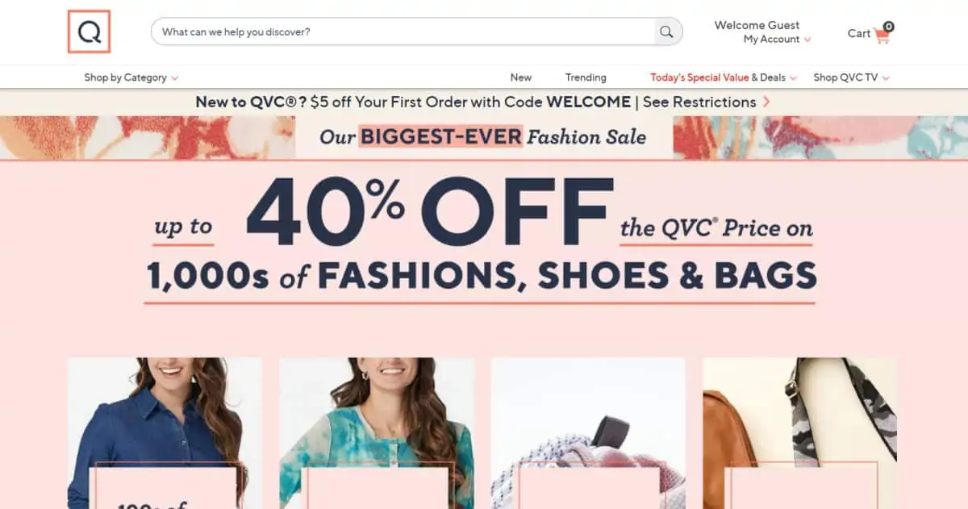Select the denim shirt model thumbnail
This screenshot has height=509, width=968.
pos(165,433)
